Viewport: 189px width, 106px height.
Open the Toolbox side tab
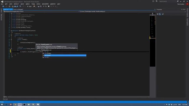(x=1, y=11)
